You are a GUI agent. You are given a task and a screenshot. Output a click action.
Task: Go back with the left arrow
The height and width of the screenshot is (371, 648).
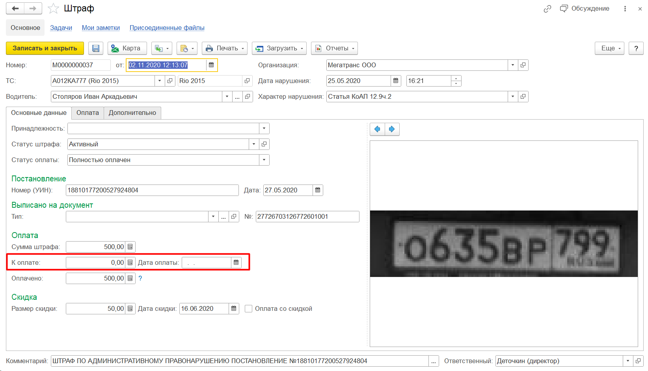(15, 8)
